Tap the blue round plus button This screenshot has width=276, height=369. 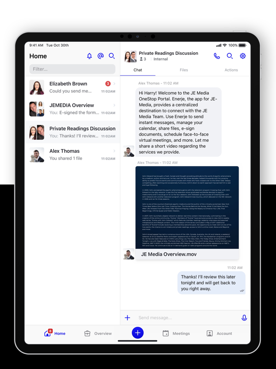(138, 333)
